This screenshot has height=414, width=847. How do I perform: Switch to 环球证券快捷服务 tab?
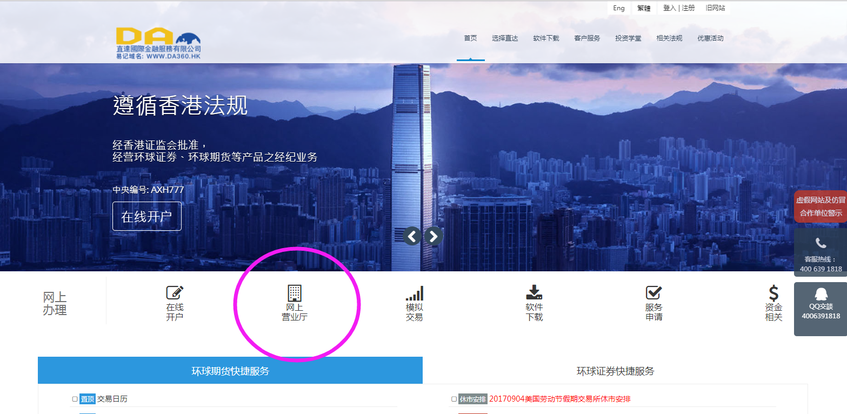click(x=615, y=371)
